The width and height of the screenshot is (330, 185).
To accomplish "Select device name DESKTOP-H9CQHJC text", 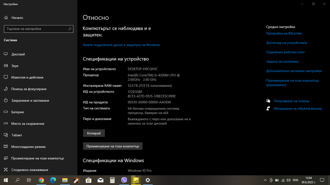I will click(x=143, y=69).
